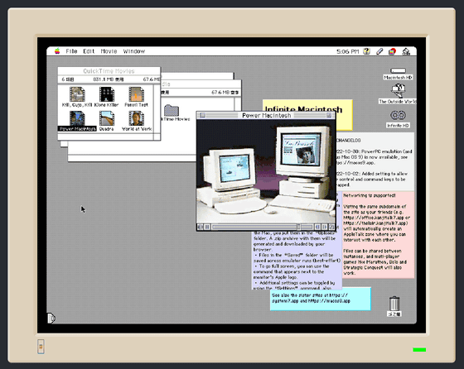Click the monitor power button on bezel
This screenshot has width=464, height=369.
point(41,347)
